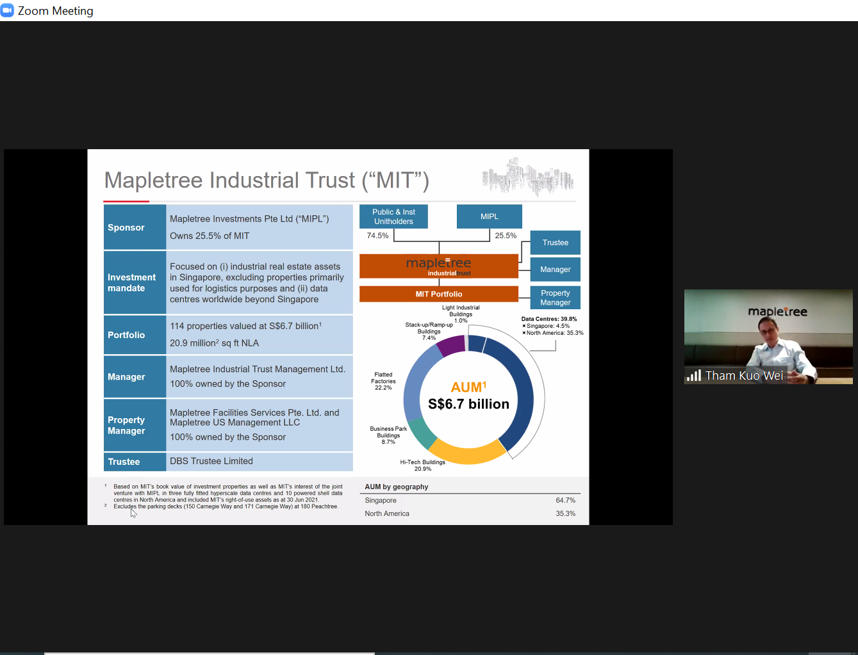This screenshot has height=655, width=858.
Task: Click 'Mapletree Facilities Services Pte. Ltd.' text
Action: pos(254,417)
